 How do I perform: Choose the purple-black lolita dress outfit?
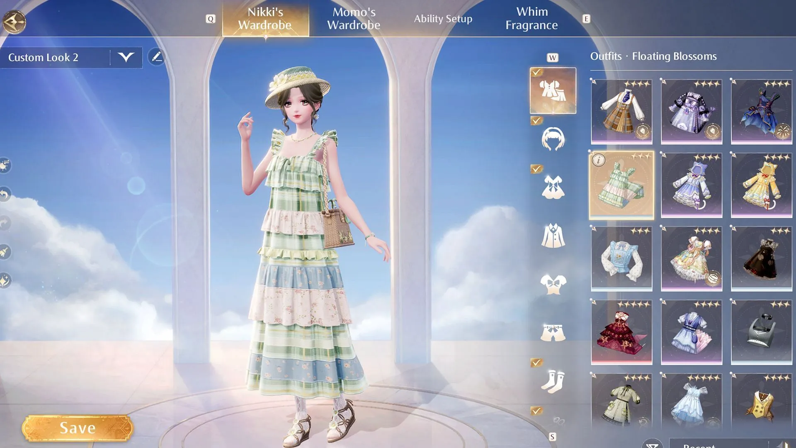click(x=692, y=112)
